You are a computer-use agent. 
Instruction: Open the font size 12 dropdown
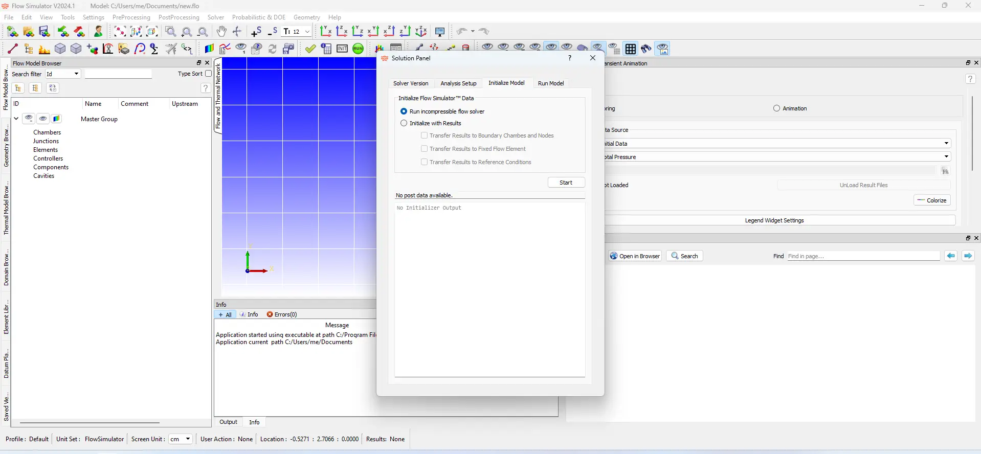coord(297,32)
